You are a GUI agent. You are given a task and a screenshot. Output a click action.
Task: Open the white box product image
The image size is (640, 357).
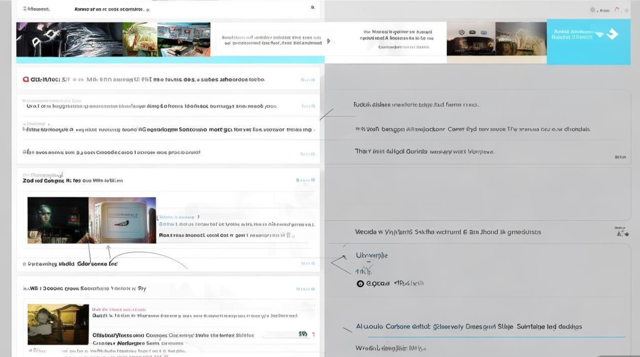122,220
